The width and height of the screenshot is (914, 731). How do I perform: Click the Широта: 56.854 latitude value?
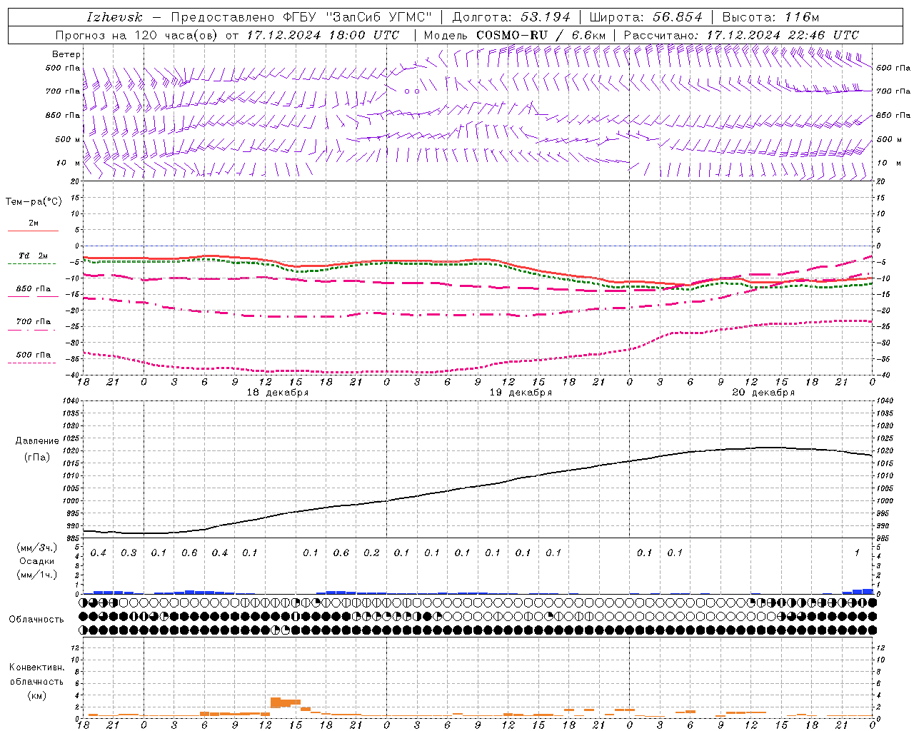pyautogui.click(x=646, y=17)
